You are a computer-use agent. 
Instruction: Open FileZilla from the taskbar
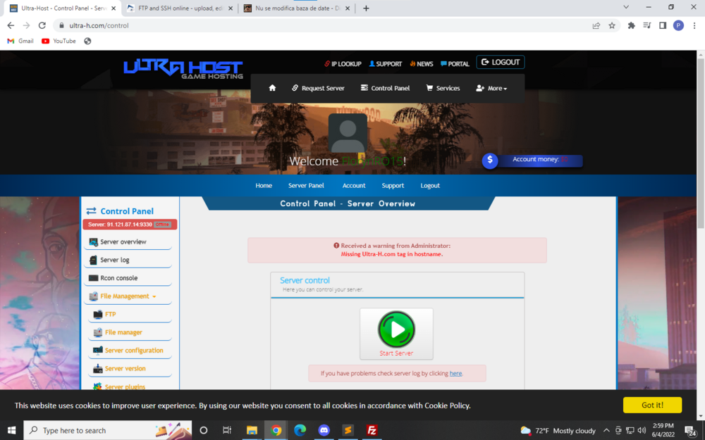(x=372, y=430)
